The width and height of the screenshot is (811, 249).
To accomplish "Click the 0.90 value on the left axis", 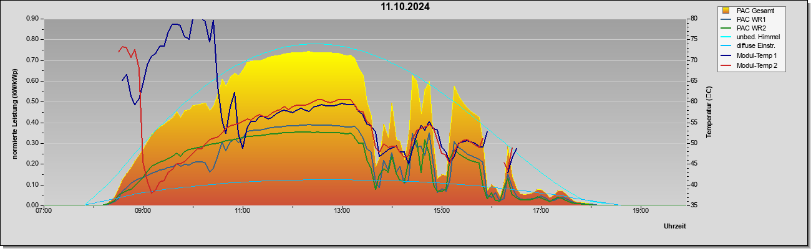I will click(32, 19).
